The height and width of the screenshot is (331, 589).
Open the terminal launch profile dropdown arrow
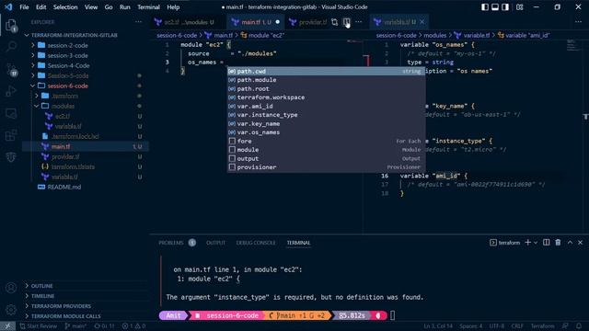pyautogui.click(x=536, y=243)
